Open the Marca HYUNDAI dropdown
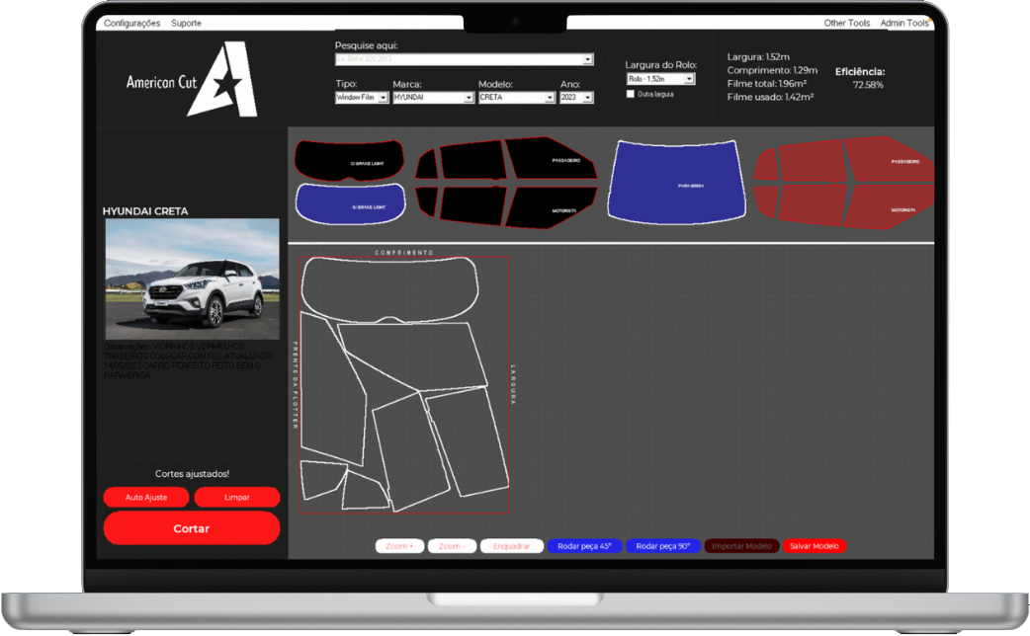 click(x=433, y=97)
